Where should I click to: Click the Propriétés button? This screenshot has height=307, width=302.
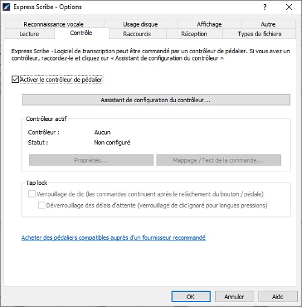tap(91, 160)
